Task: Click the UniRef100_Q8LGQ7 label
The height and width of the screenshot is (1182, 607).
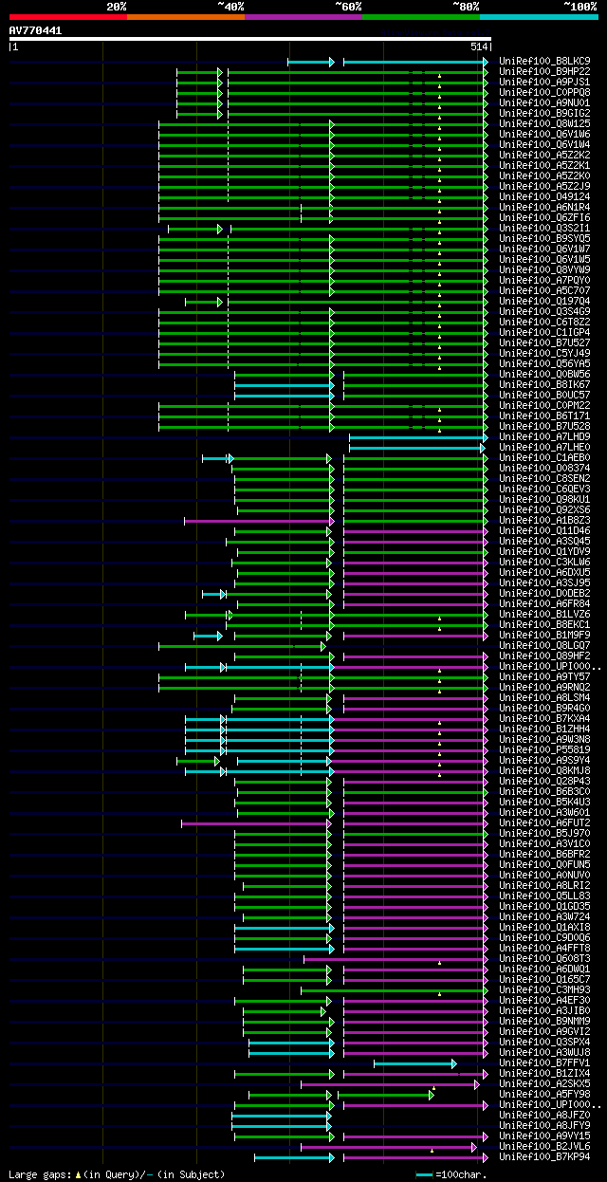Action: (x=544, y=645)
